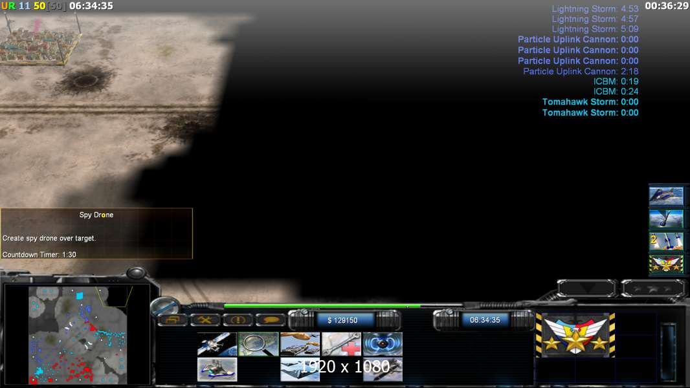Click the 'UR' label at top left

coord(8,6)
